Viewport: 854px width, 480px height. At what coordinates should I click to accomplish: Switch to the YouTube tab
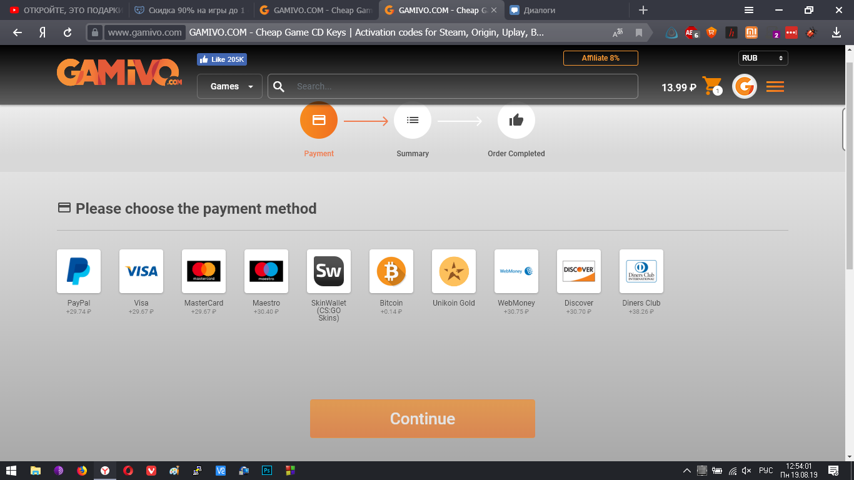[65, 10]
